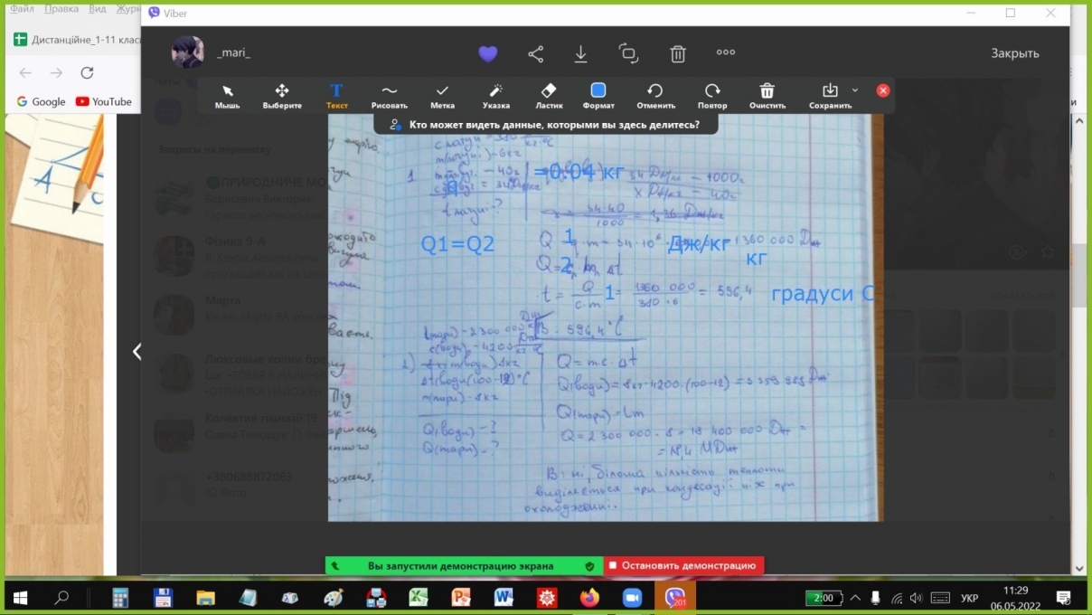Open Paint from the taskbar
Viewport: 1092px width, 615px height.
334,597
